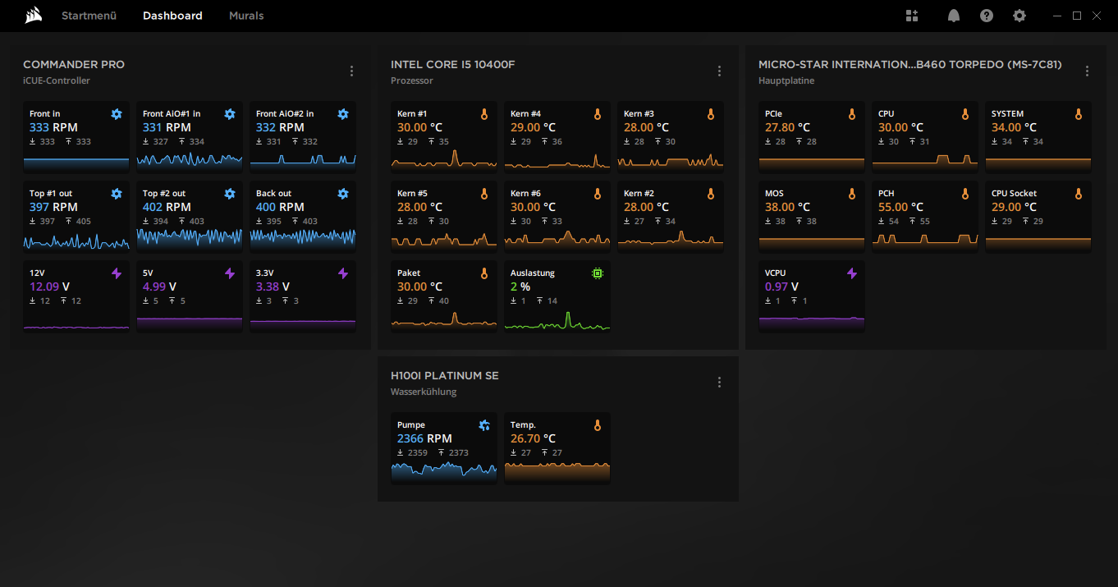Click the Kern #3 thermometer icon
This screenshot has width=1118, height=587.
coord(711,114)
